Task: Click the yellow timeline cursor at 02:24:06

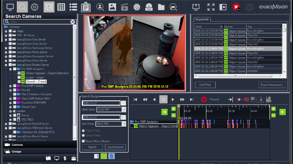Action: [179, 132]
